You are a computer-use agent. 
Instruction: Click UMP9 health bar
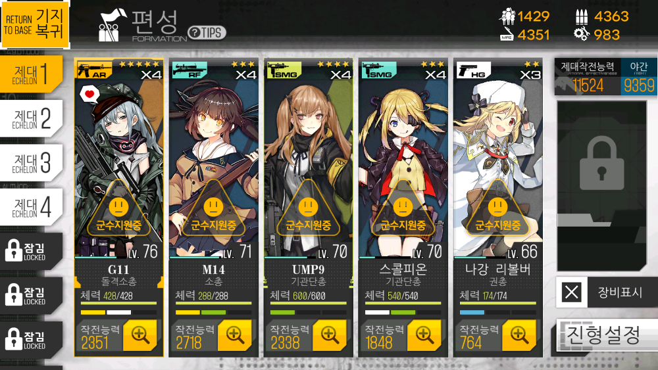tap(309, 303)
